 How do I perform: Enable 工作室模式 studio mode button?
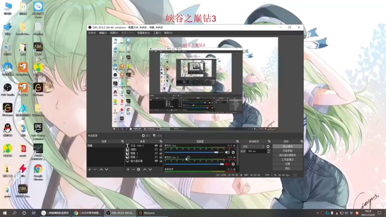tap(288, 160)
